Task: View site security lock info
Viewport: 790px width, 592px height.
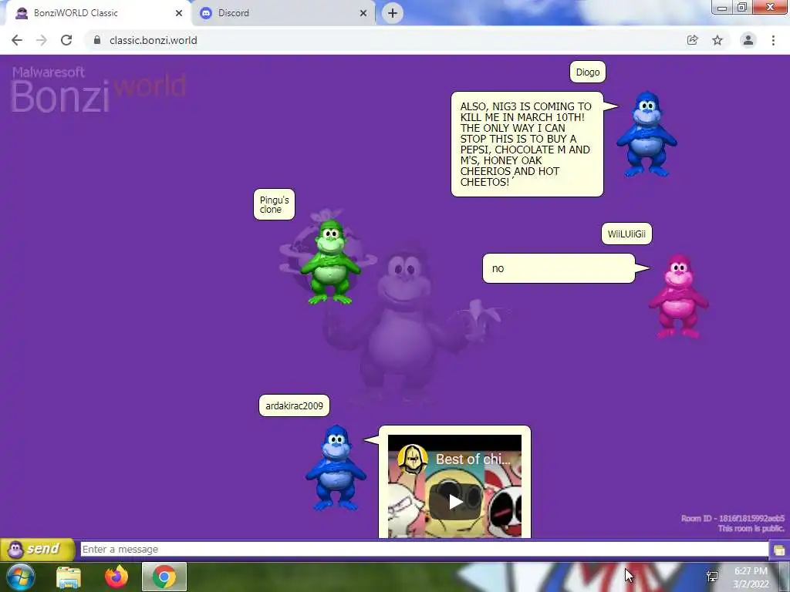Action: [97, 40]
